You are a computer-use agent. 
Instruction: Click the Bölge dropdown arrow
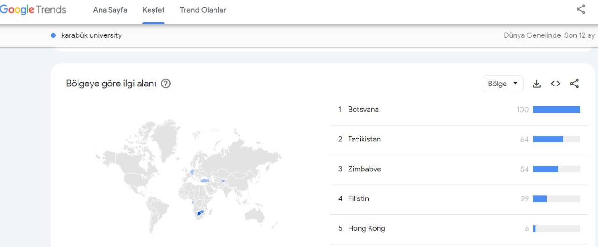point(515,83)
